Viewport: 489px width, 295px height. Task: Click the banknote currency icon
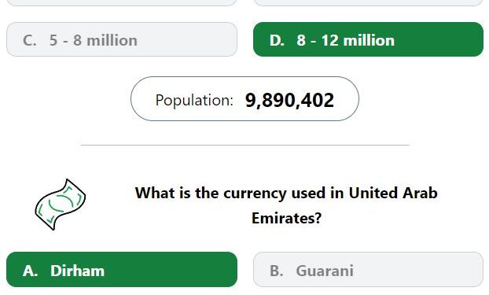[x=61, y=205]
